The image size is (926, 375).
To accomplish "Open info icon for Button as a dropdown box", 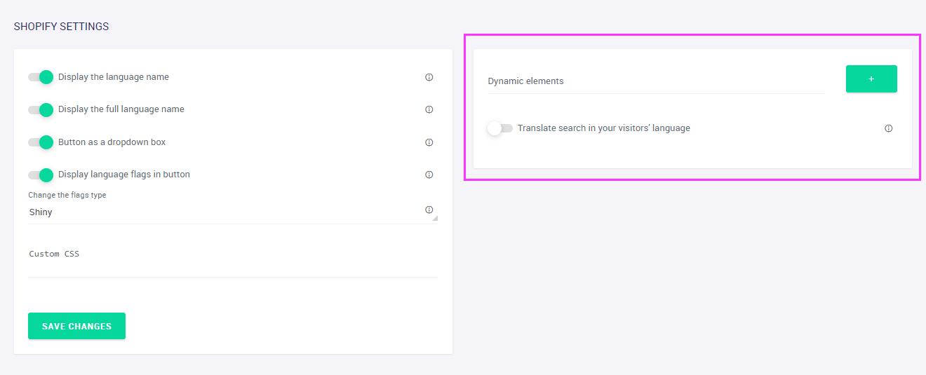I will 429,142.
